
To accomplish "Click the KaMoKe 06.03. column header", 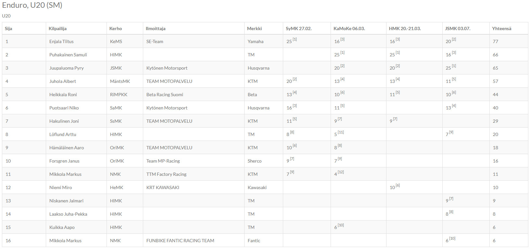I will pos(349,28).
